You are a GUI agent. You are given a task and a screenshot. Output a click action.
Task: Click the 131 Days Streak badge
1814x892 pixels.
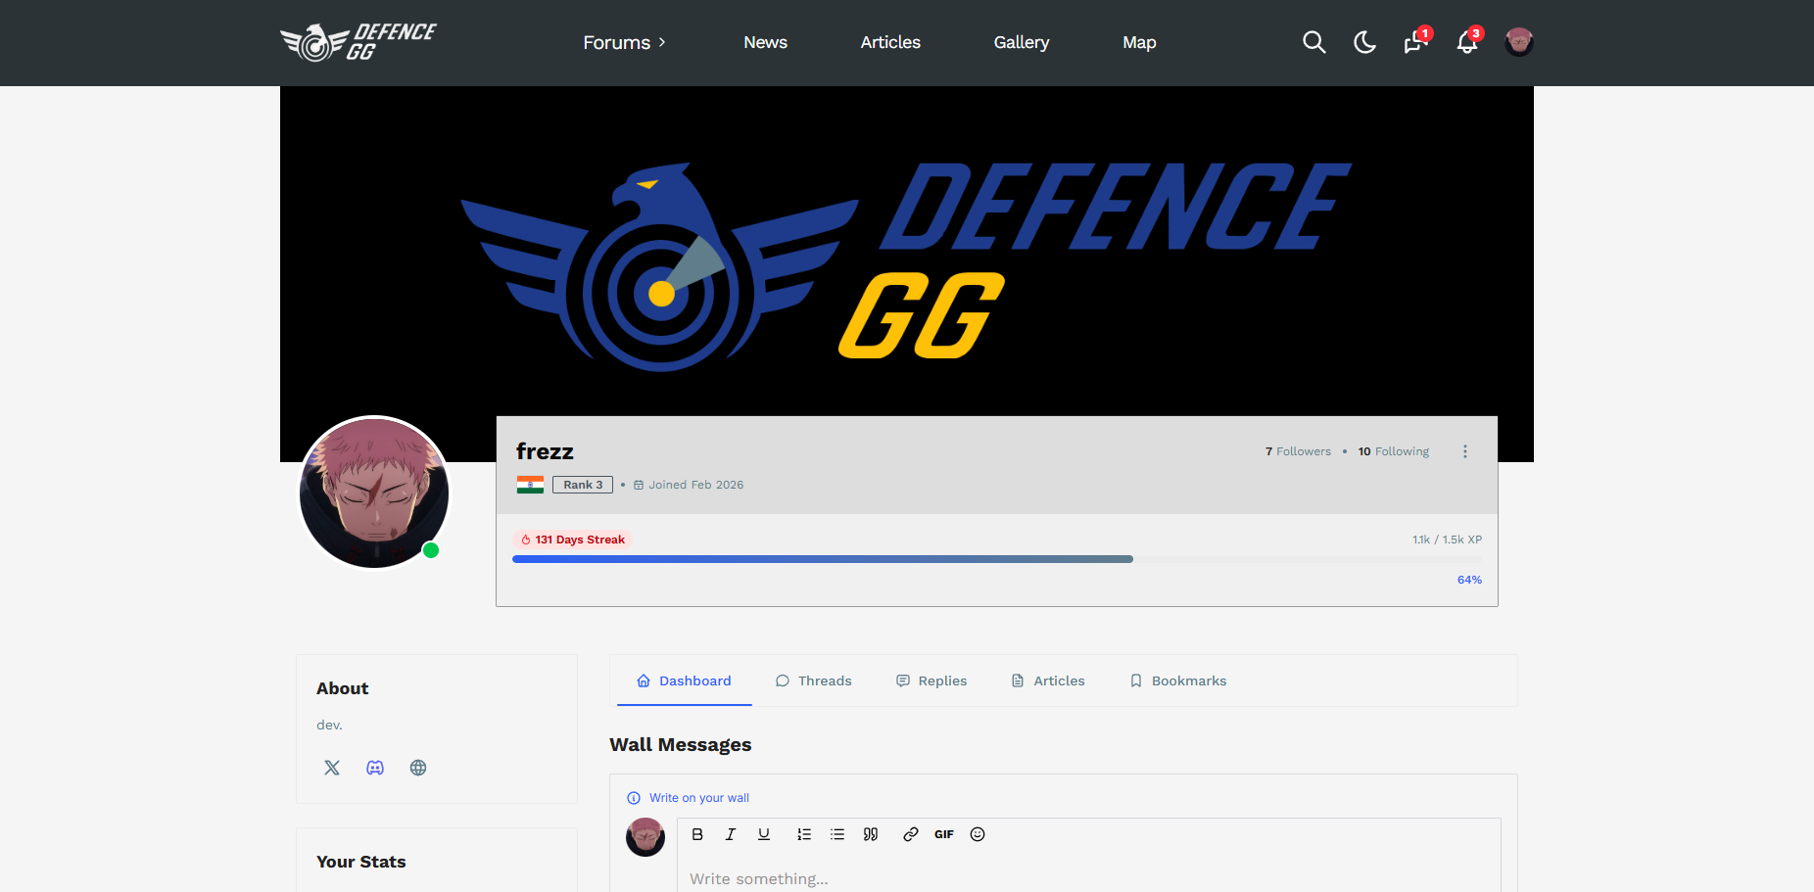pyautogui.click(x=572, y=540)
